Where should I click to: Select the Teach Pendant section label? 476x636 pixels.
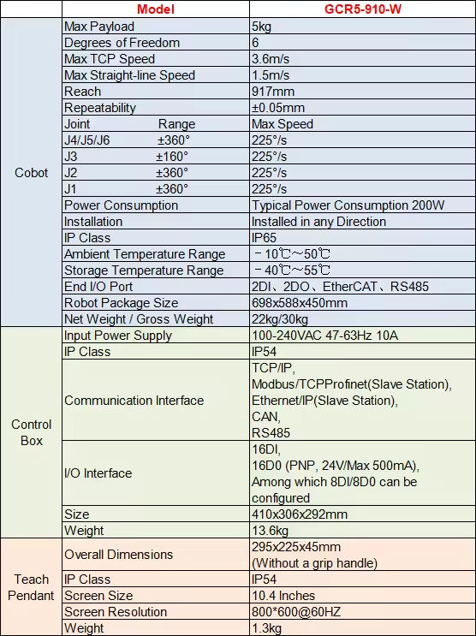[x=31, y=587]
